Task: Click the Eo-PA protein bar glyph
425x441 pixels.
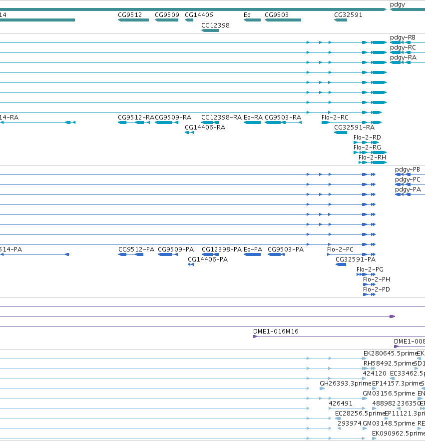Action: tap(252, 254)
